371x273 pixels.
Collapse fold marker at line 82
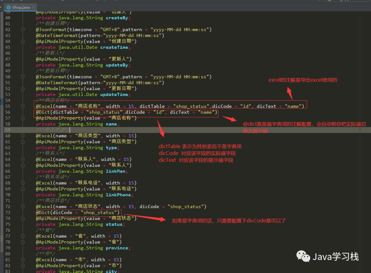[x=23, y=266]
